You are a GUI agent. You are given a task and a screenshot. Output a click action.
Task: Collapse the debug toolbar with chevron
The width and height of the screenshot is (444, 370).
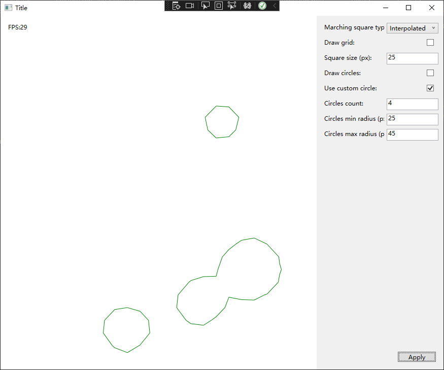(x=275, y=6)
